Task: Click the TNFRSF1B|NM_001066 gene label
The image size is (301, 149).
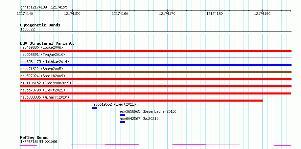Action: tap(39, 142)
